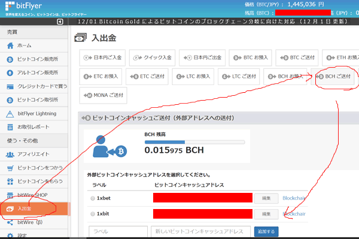Click the credit card icon in the sidebar
The width and height of the screenshot is (359, 239).
[x=10, y=87]
